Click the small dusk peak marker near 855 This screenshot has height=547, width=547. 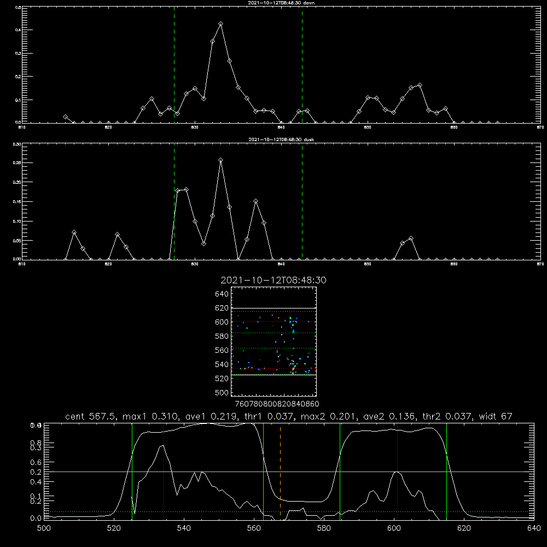coord(411,238)
